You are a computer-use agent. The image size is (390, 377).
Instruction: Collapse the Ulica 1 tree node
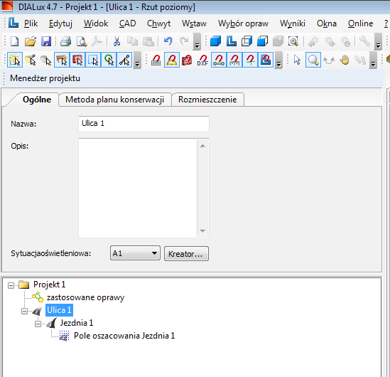pyautogui.click(x=24, y=311)
